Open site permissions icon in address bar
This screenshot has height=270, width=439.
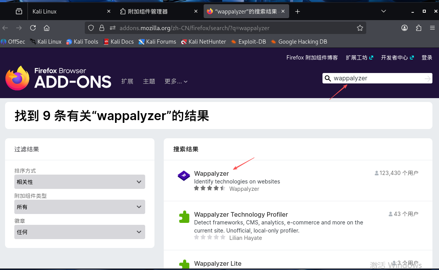(x=113, y=28)
